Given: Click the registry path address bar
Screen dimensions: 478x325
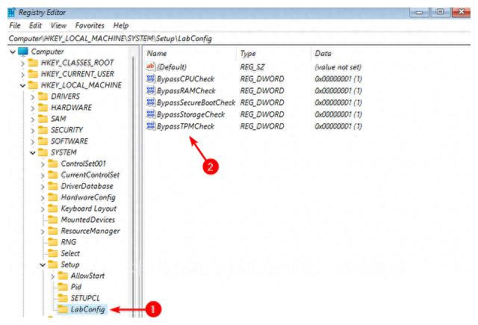Looking at the screenshot, I should coord(239,39).
